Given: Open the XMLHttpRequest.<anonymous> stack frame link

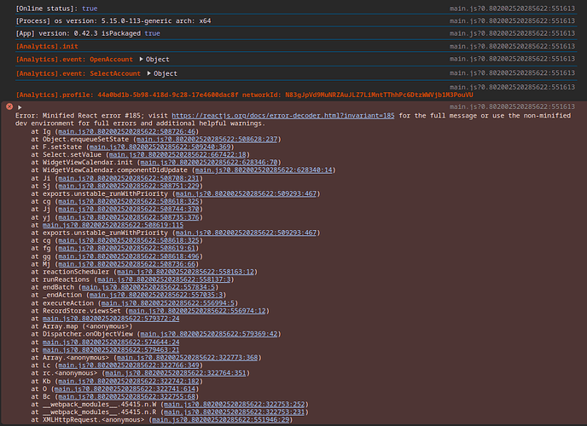Looking at the screenshot, I should tap(221, 420).
